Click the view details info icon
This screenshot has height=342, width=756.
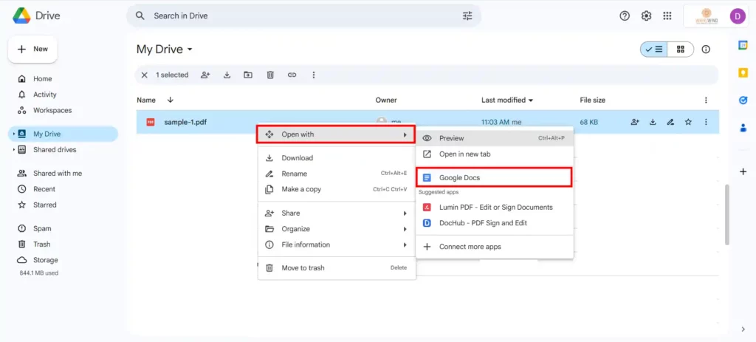(x=706, y=49)
